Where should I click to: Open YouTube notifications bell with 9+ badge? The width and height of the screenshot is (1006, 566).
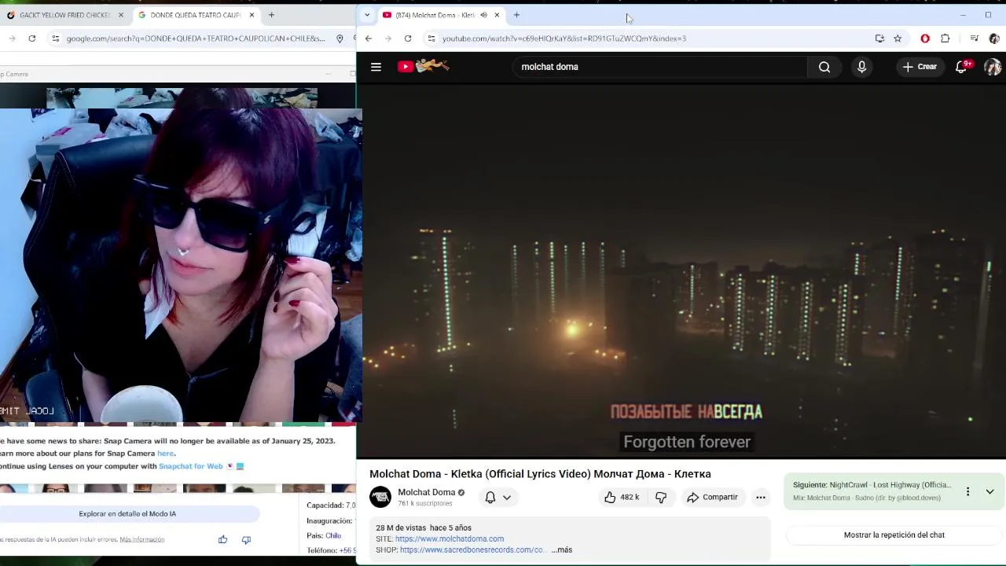click(x=961, y=67)
